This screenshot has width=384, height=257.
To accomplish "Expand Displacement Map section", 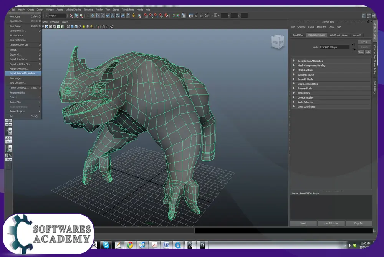I will 331,84.
